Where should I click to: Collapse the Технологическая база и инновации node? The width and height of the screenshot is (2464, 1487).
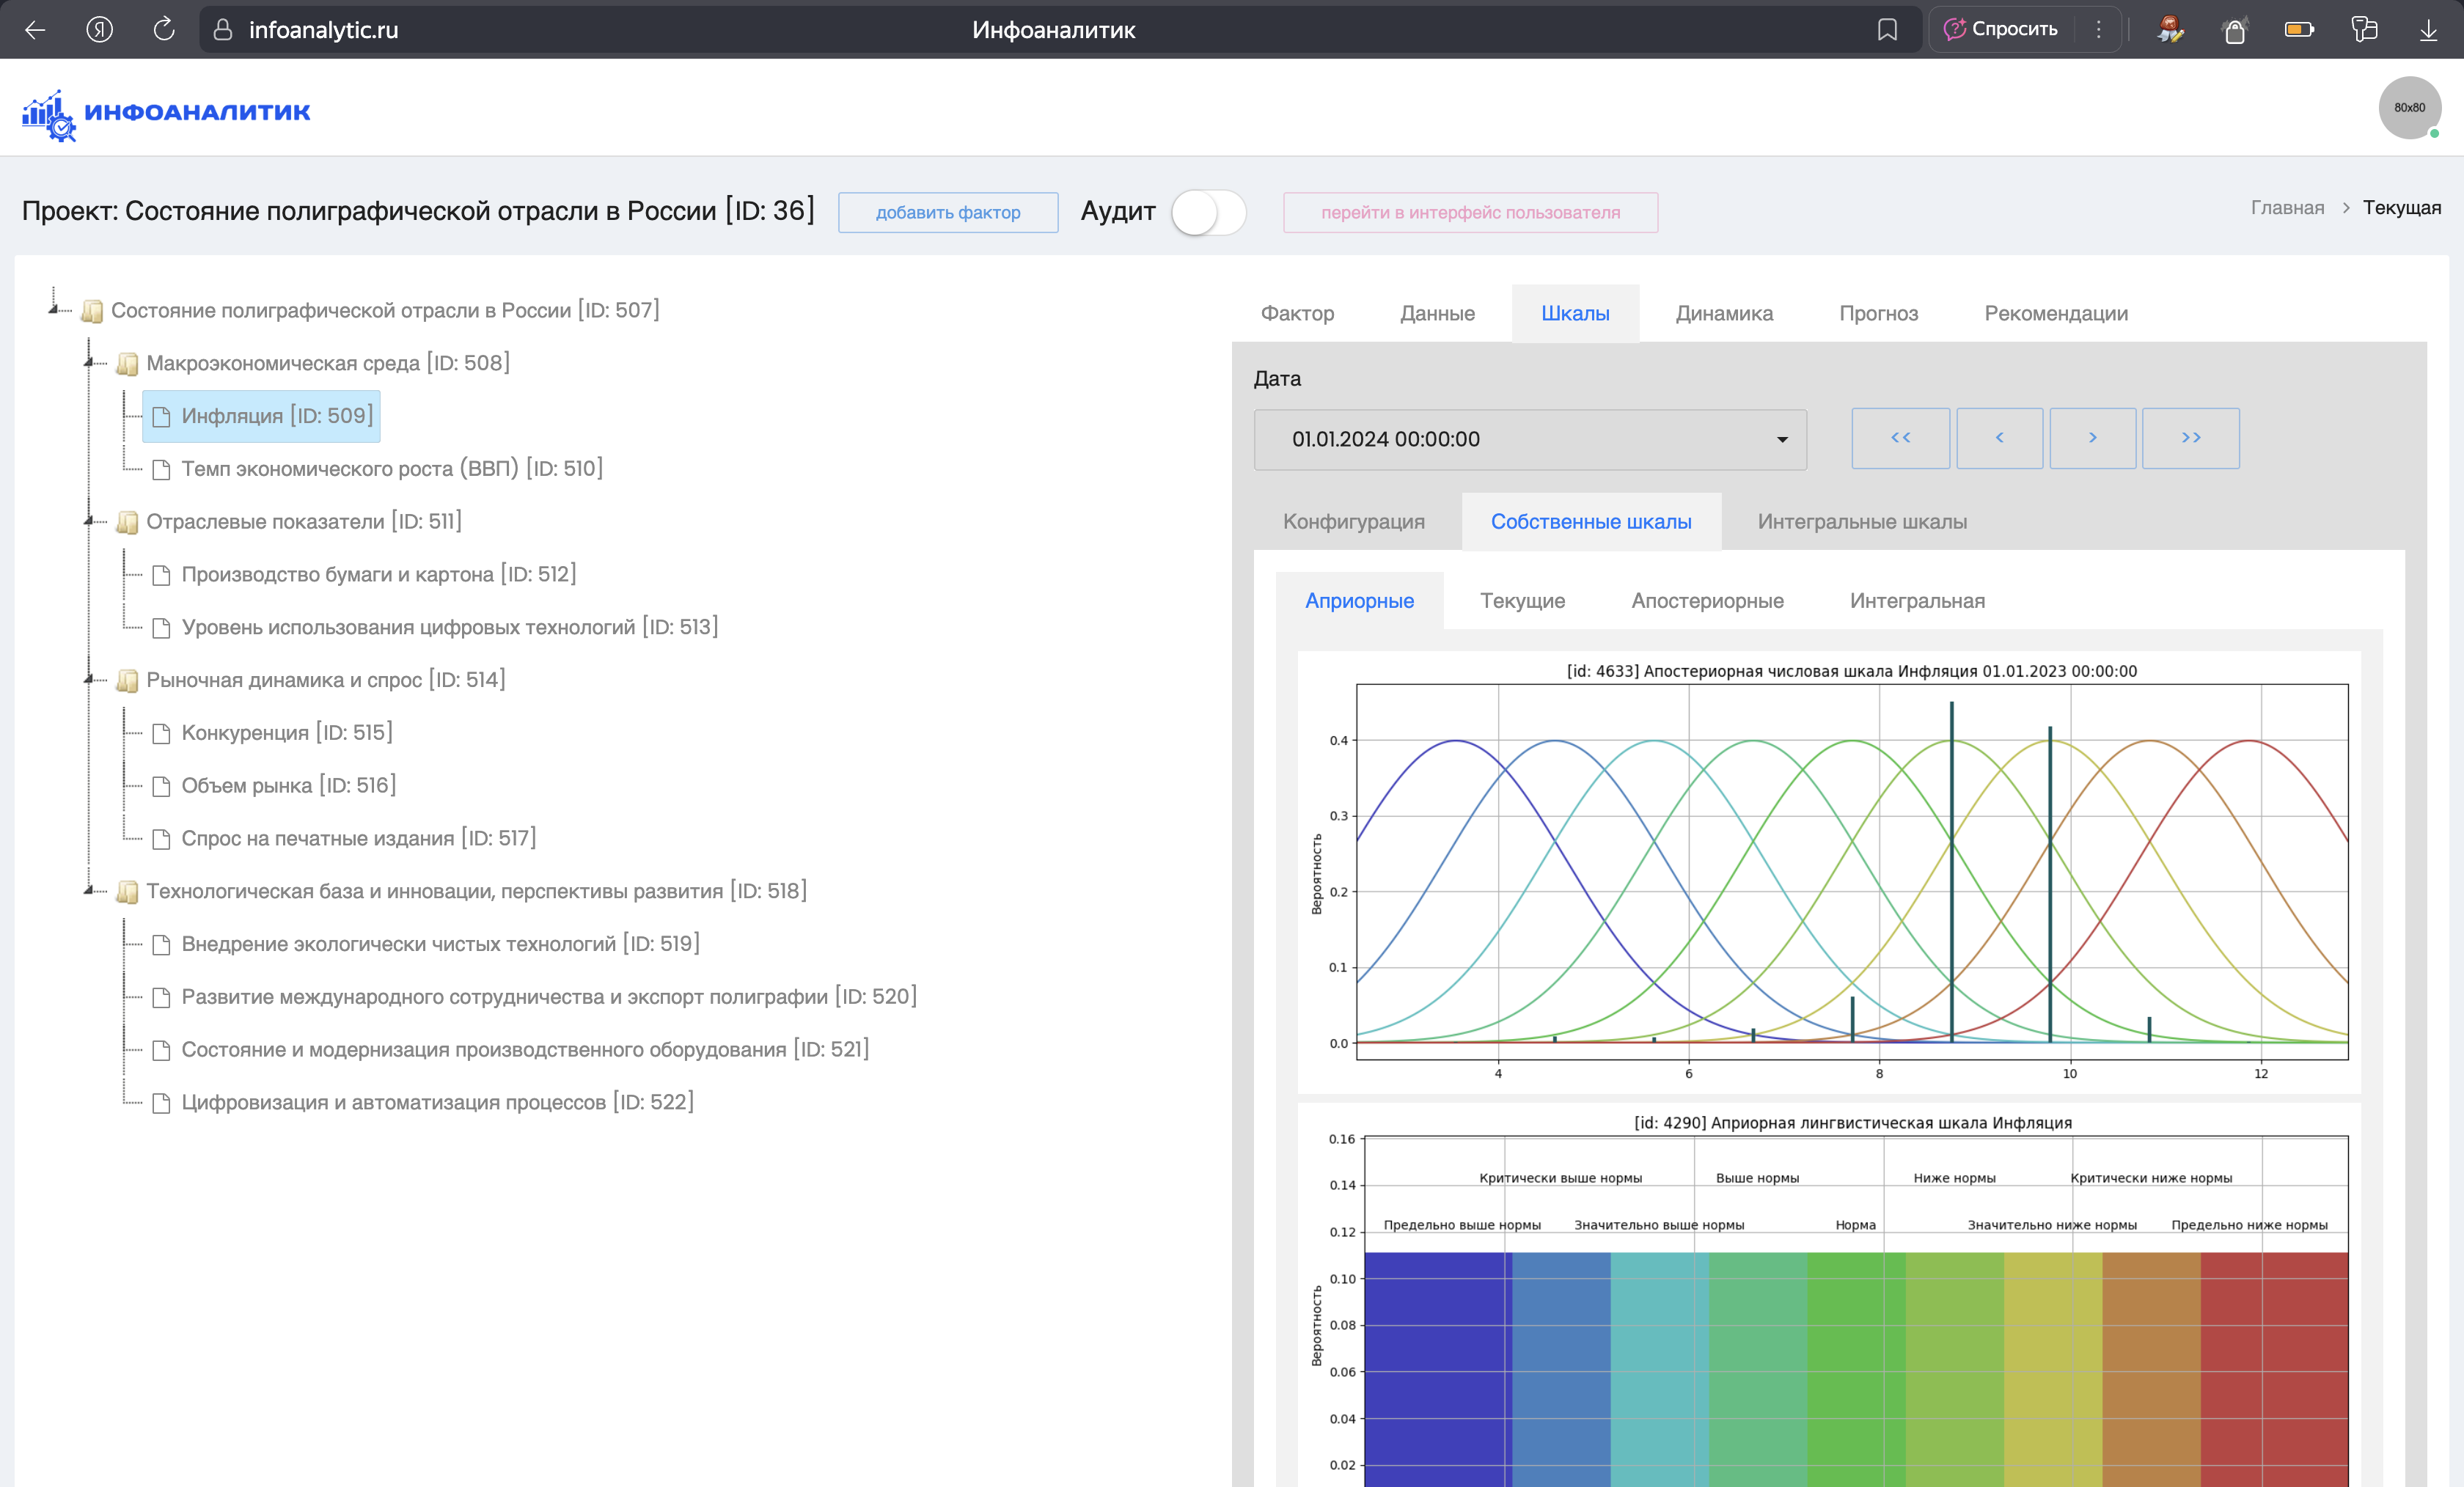tap(89, 890)
